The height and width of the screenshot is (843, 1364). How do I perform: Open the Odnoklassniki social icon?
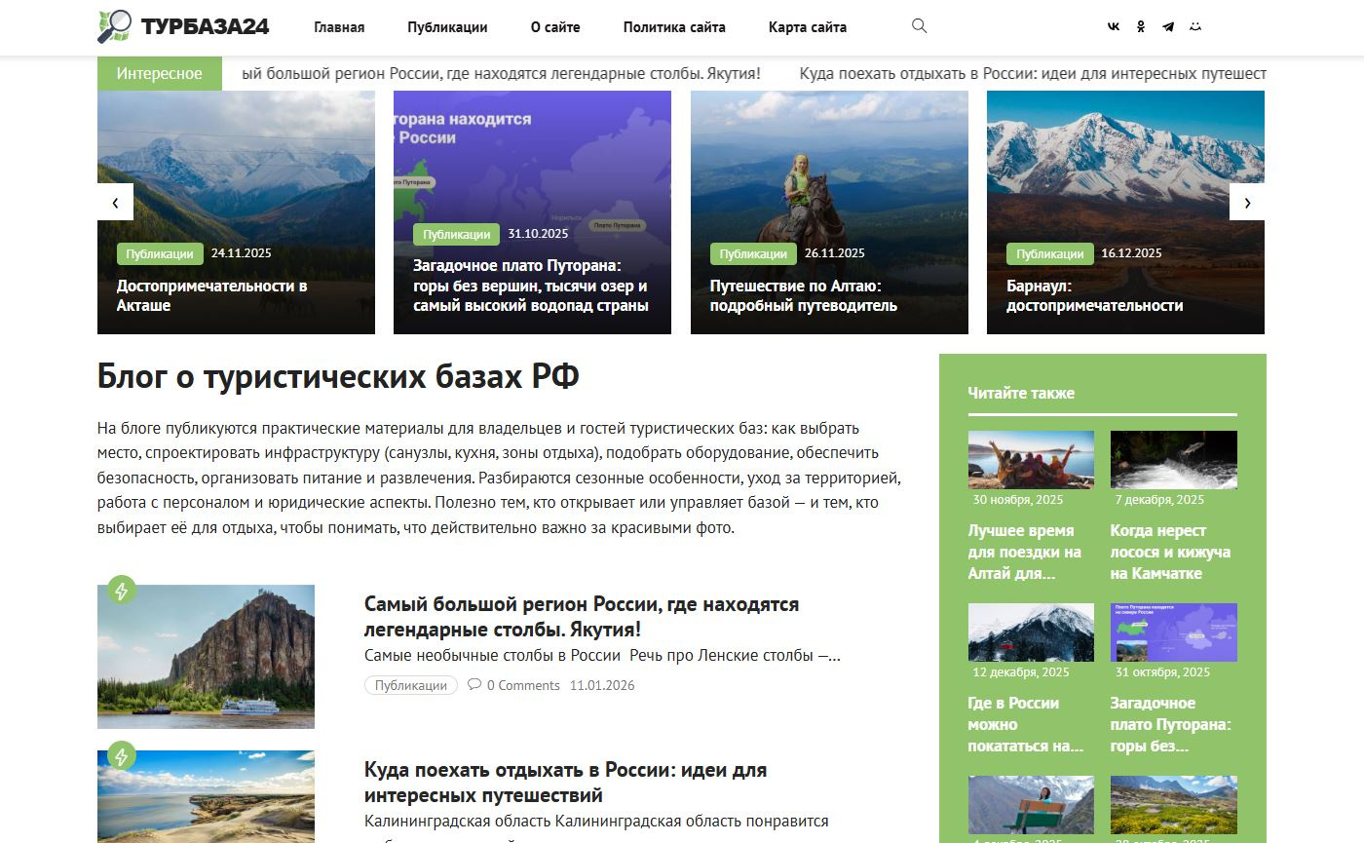pyautogui.click(x=1141, y=27)
